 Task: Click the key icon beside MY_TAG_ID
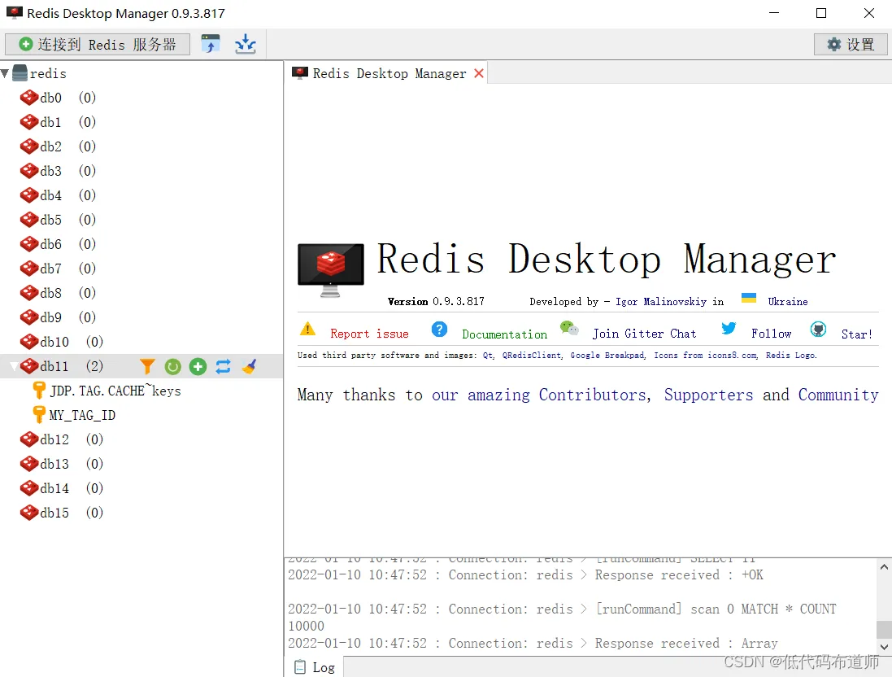click(39, 415)
